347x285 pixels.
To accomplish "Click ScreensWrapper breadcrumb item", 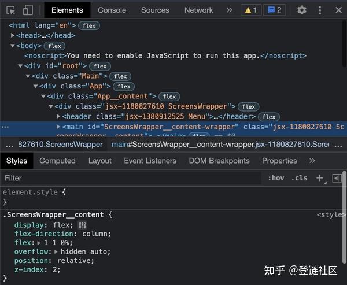I will coord(61,145).
